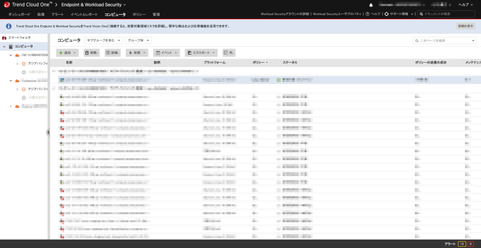Screen dimensions: 481x248
Task: Click the second アジアパシフィック region globe icon
Action: click(24, 89)
